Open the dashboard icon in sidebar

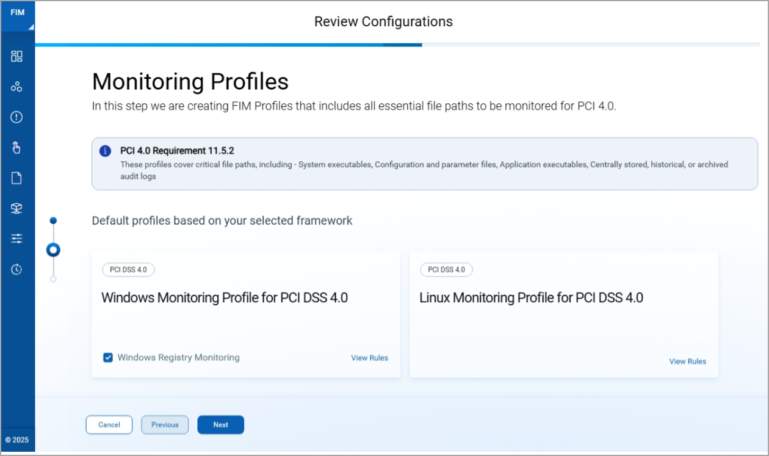(x=16, y=56)
